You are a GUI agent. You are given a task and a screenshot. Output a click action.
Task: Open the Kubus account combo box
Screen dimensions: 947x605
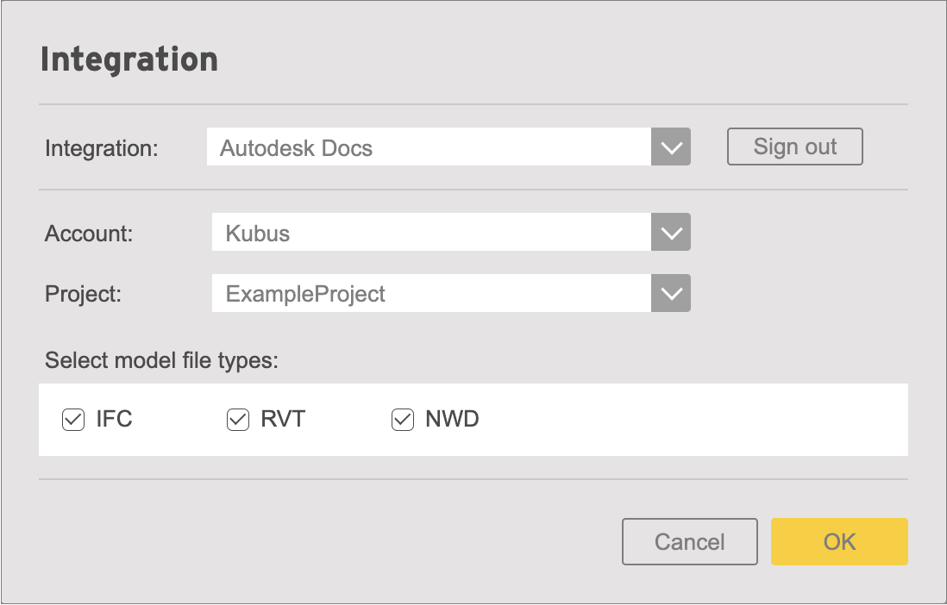(451, 232)
